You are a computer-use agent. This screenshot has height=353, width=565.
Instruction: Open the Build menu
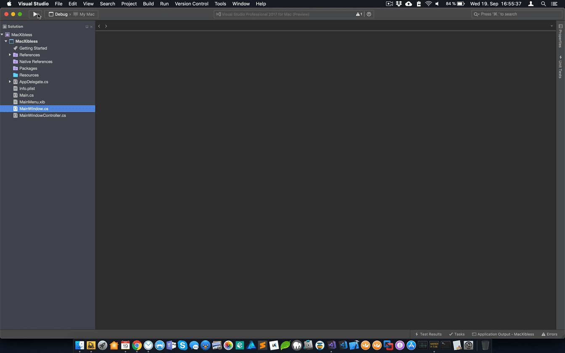(148, 4)
